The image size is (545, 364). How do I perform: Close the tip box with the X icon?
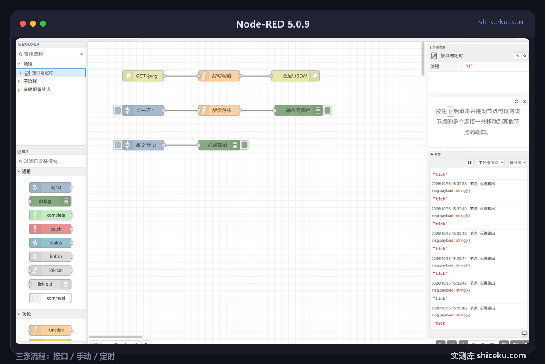pyautogui.click(x=524, y=102)
